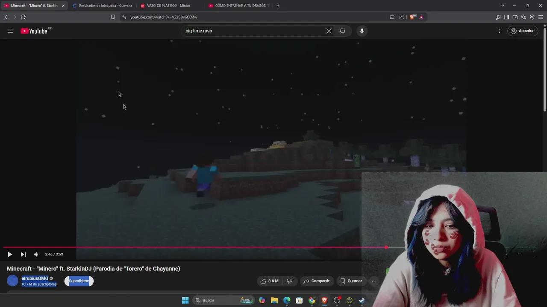This screenshot has height=307, width=547.
Task: Click the youtube.com address bar URL
Action: (164, 17)
